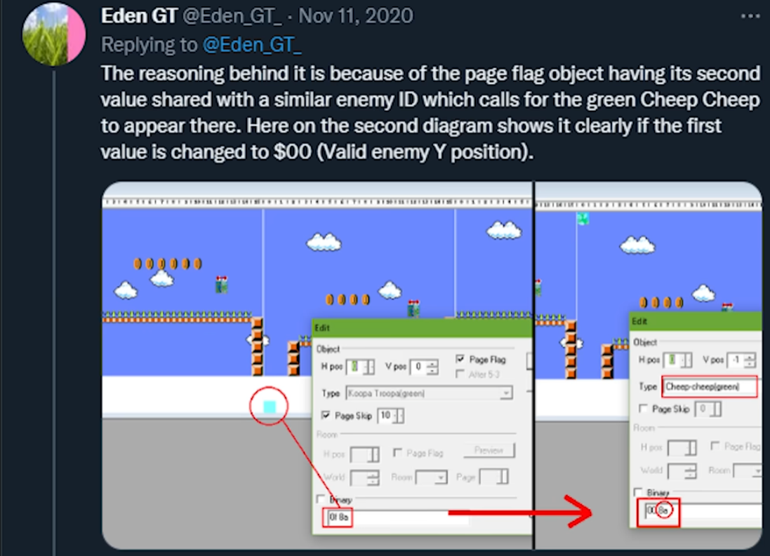Open the disabled Room dropdown

(431, 477)
